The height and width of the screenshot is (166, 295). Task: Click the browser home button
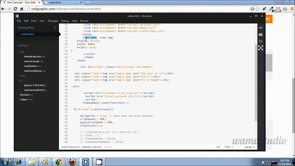point(22,9)
